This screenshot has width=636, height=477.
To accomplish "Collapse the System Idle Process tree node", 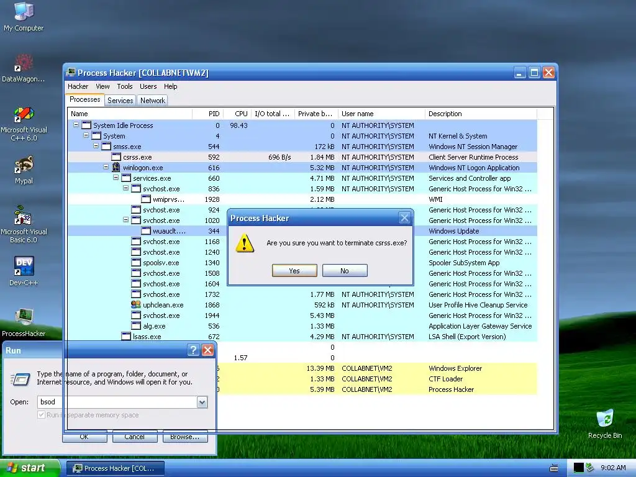I will click(76, 125).
